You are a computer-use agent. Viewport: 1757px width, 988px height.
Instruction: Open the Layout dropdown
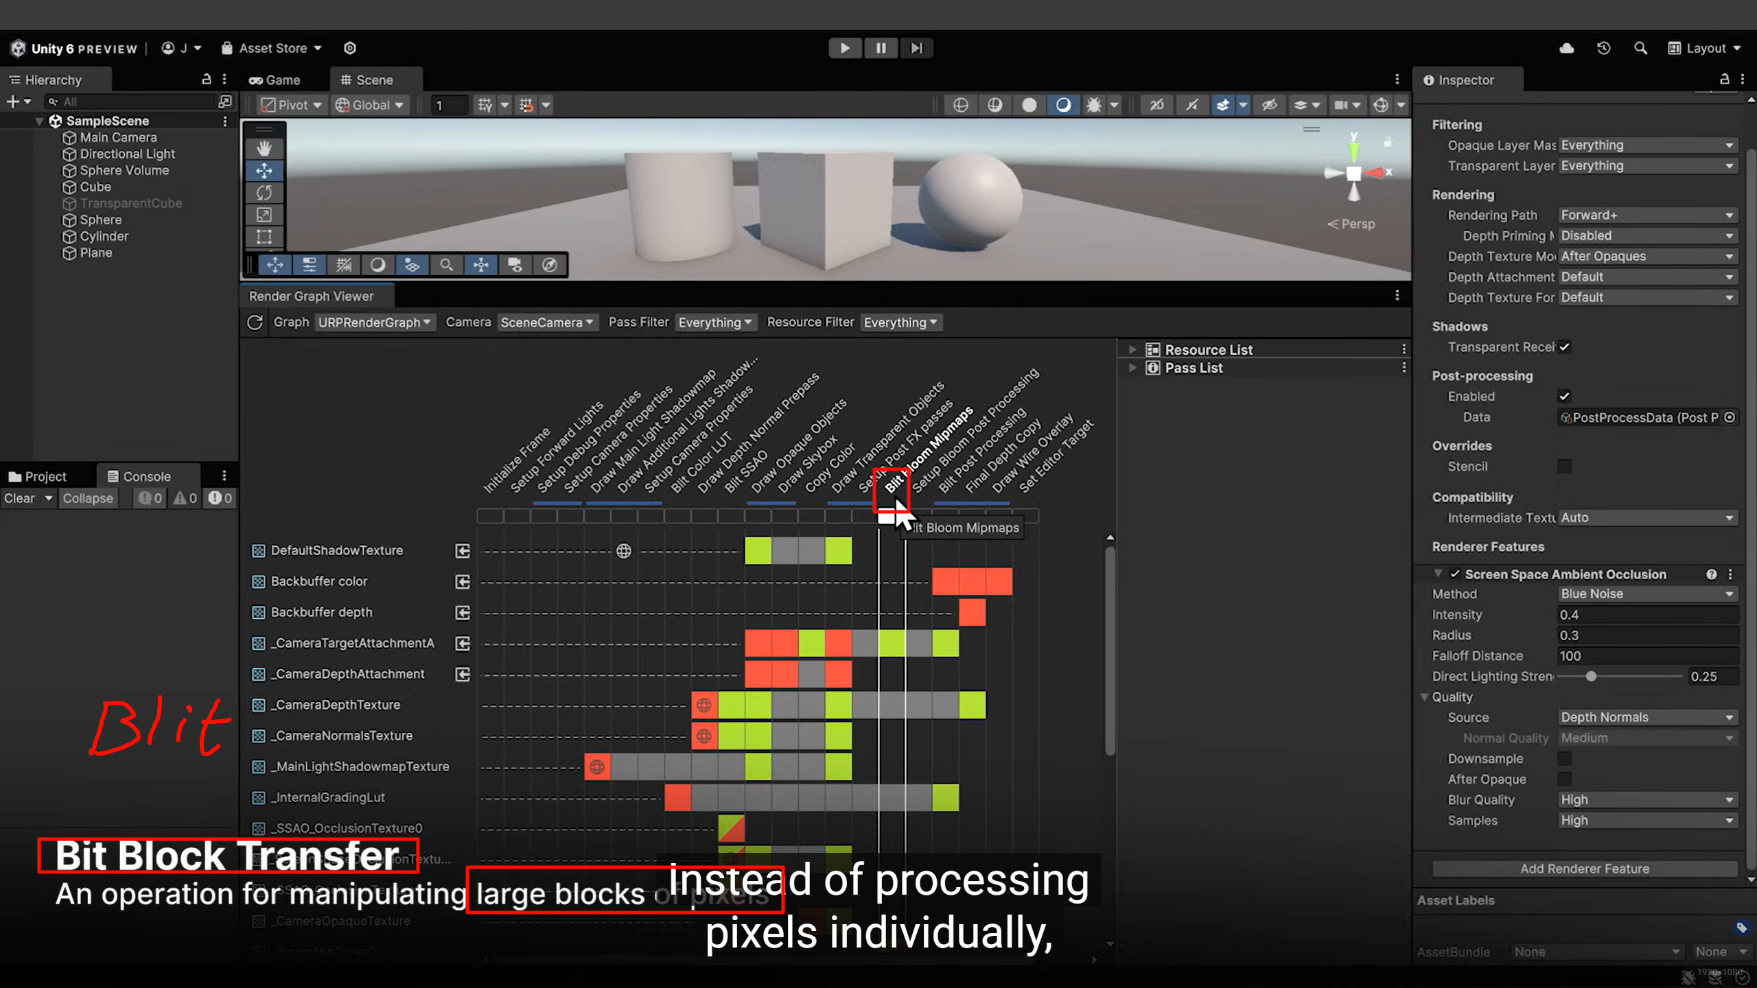coord(1706,48)
